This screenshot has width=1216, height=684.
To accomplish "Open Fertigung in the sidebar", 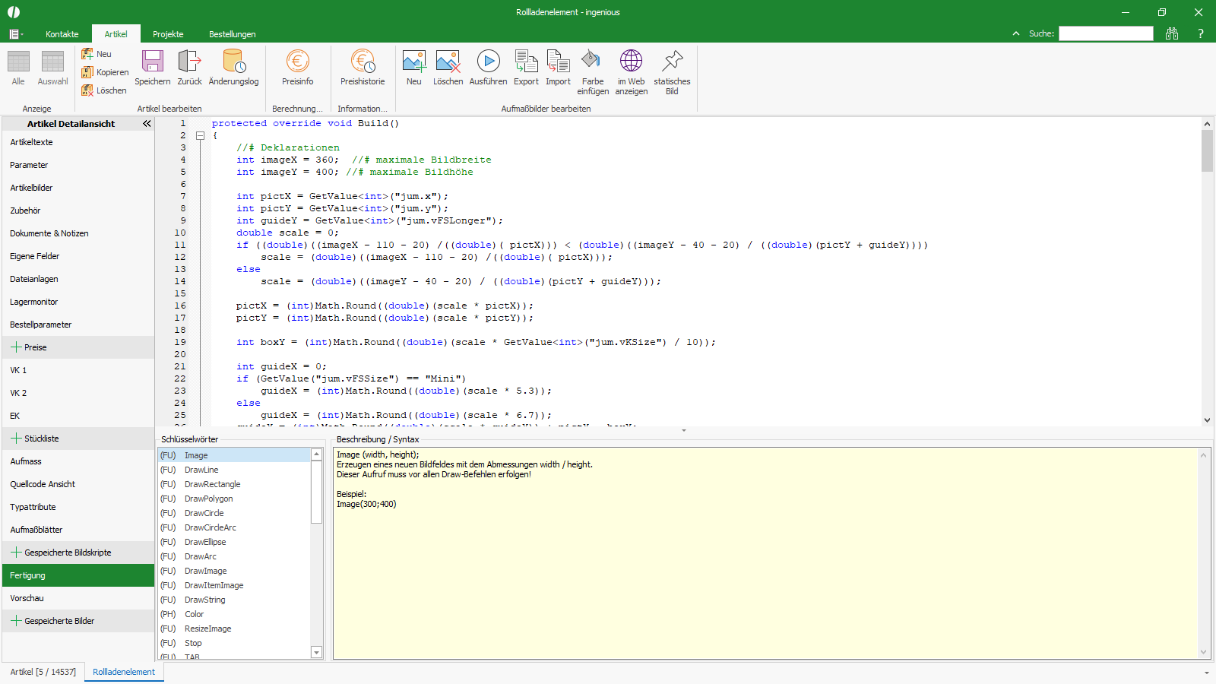I will point(78,575).
